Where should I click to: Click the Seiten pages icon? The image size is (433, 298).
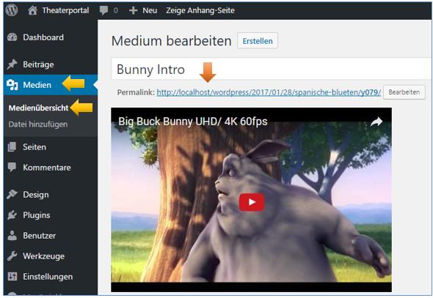click(12, 146)
